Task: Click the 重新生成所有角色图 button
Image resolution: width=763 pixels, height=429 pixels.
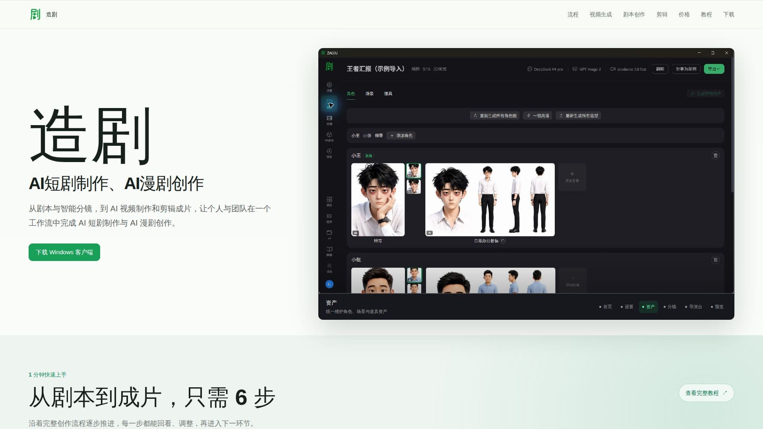Action: tap(495, 116)
